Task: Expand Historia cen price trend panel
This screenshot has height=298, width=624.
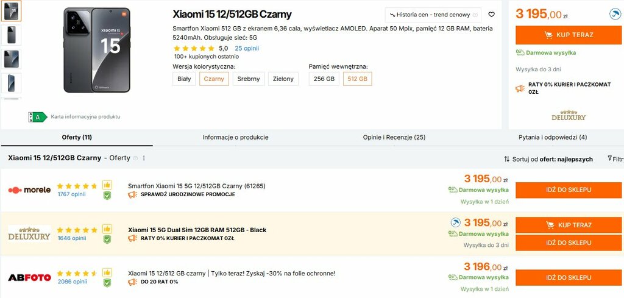Action: (x=433, y=15)
